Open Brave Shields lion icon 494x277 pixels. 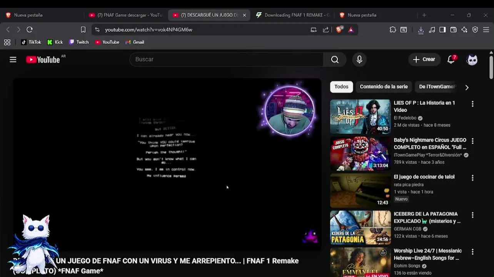pyautogui.click(x=339, y=30)
